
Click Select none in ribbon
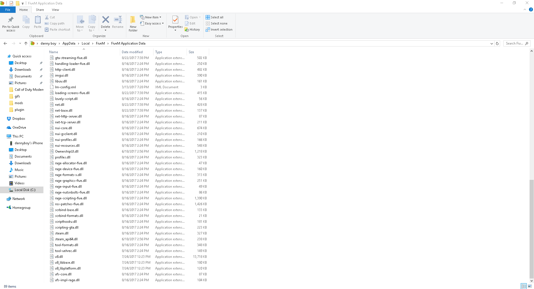tap(216, 23)
